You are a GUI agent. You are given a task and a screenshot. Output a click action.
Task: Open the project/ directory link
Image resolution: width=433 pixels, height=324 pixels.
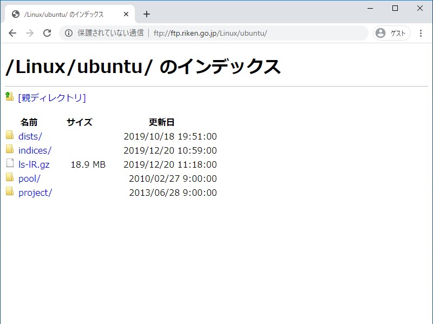34,192
